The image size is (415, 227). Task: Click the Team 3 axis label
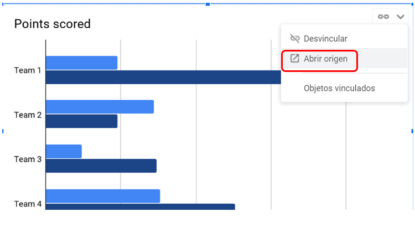[x=28, y=159]
